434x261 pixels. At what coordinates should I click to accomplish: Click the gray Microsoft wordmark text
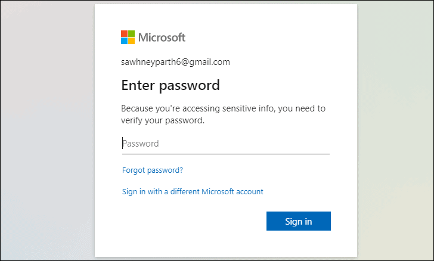click(x=162, y=38)
